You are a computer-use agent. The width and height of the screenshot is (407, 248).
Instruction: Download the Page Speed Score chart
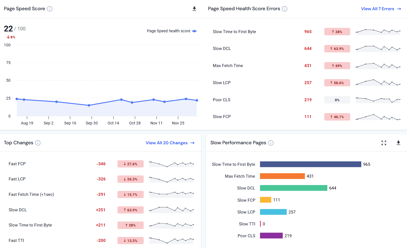coord(194,9)
